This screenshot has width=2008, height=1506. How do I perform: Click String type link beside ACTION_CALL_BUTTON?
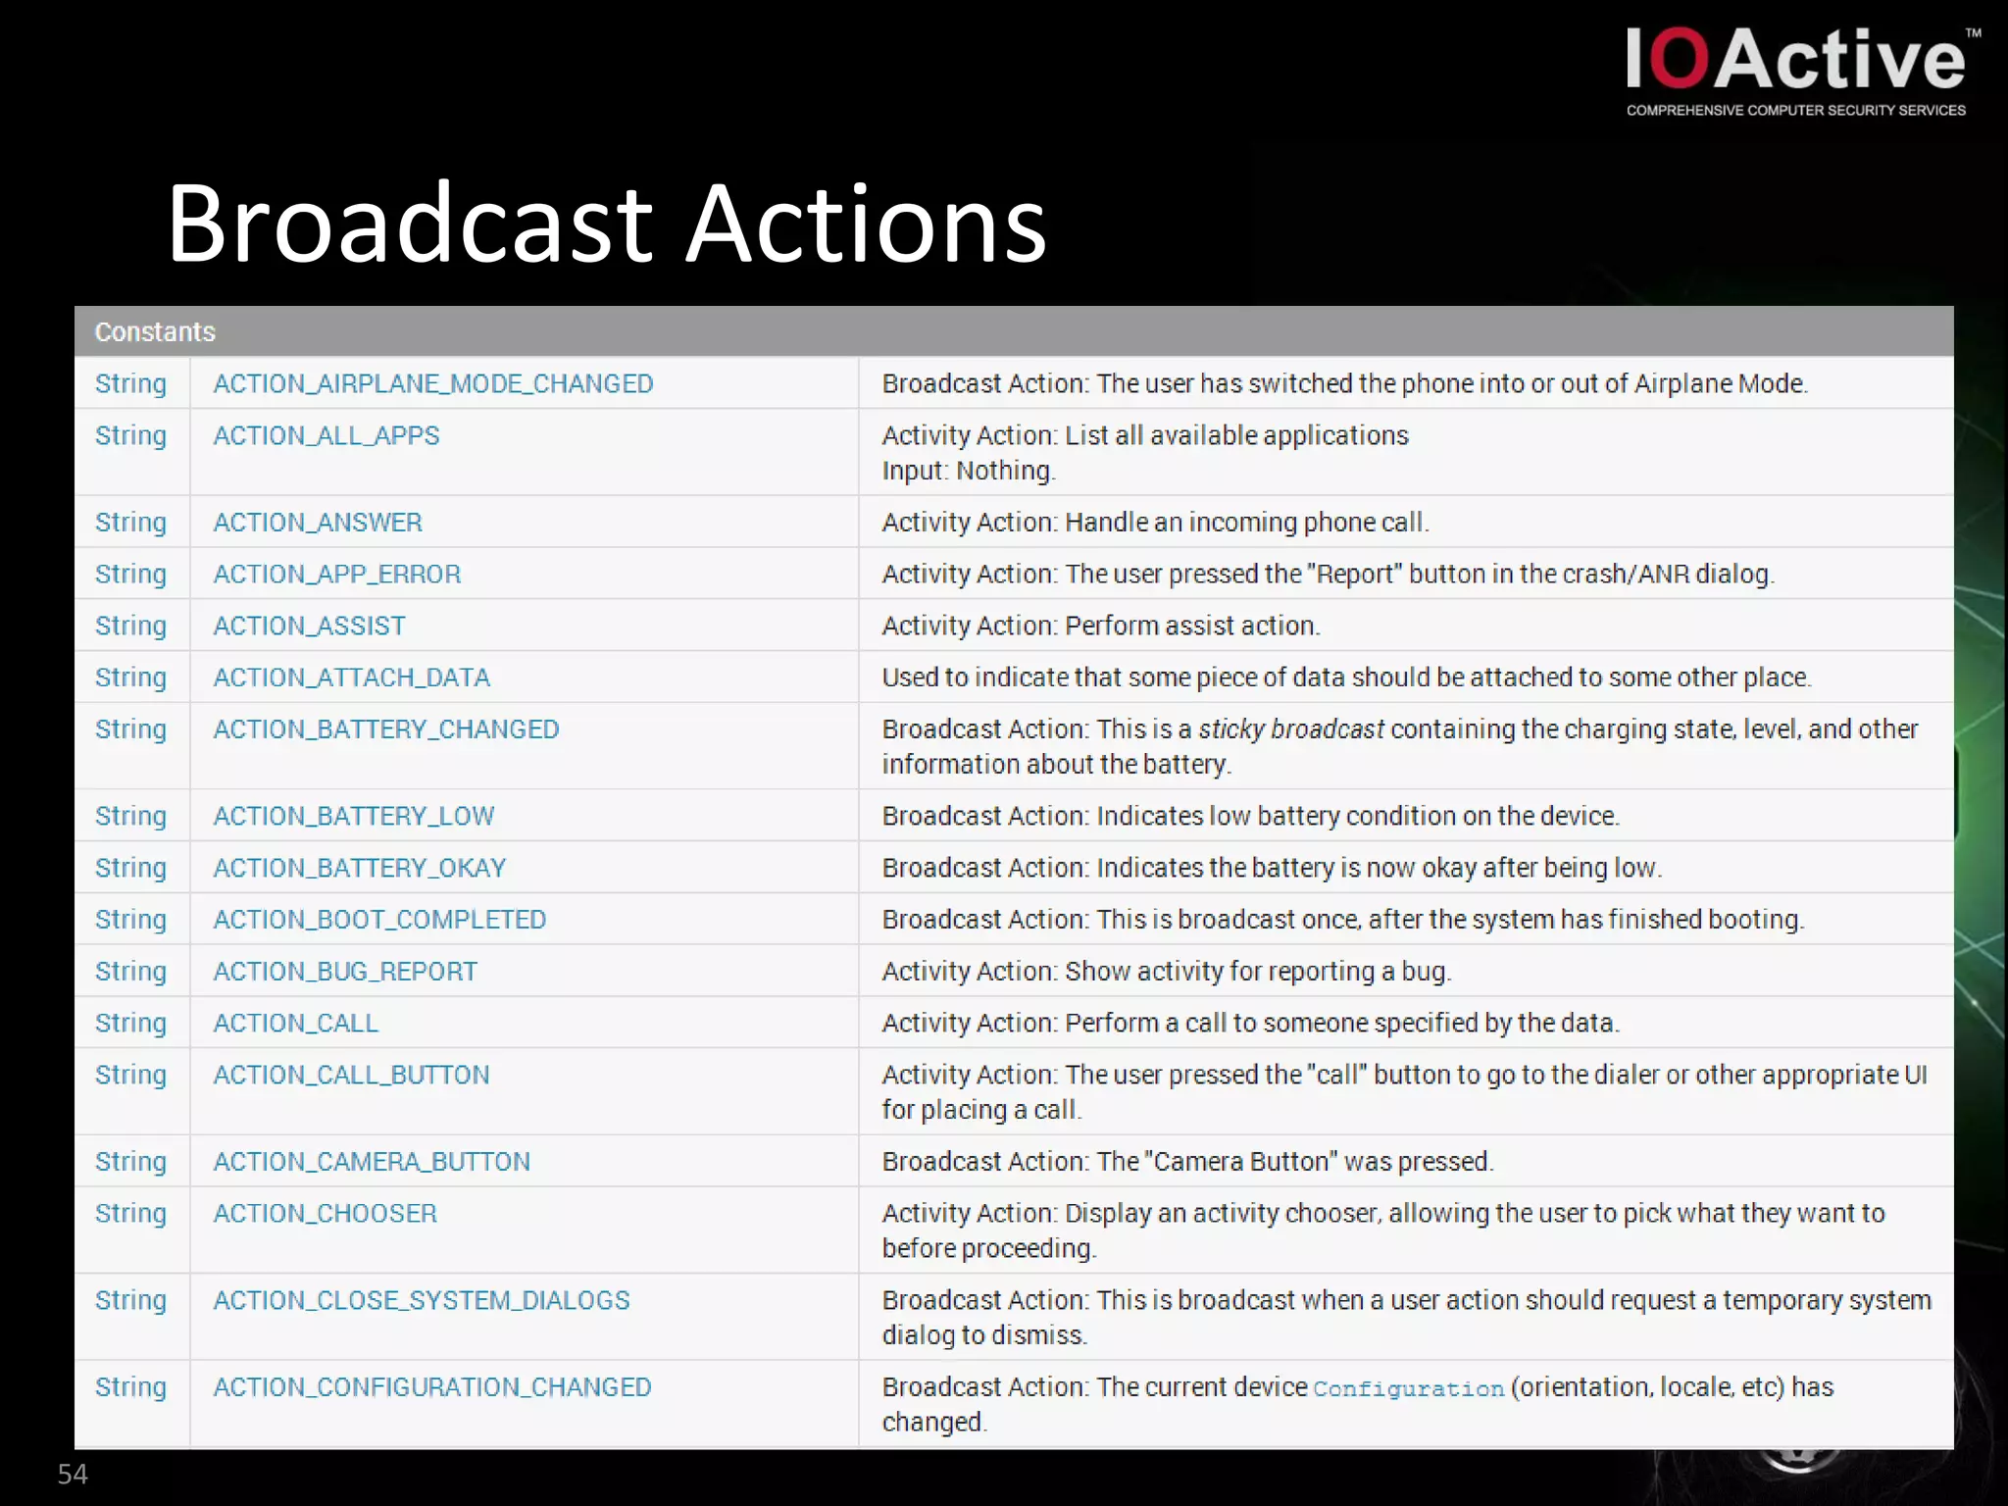point(130,1076)
